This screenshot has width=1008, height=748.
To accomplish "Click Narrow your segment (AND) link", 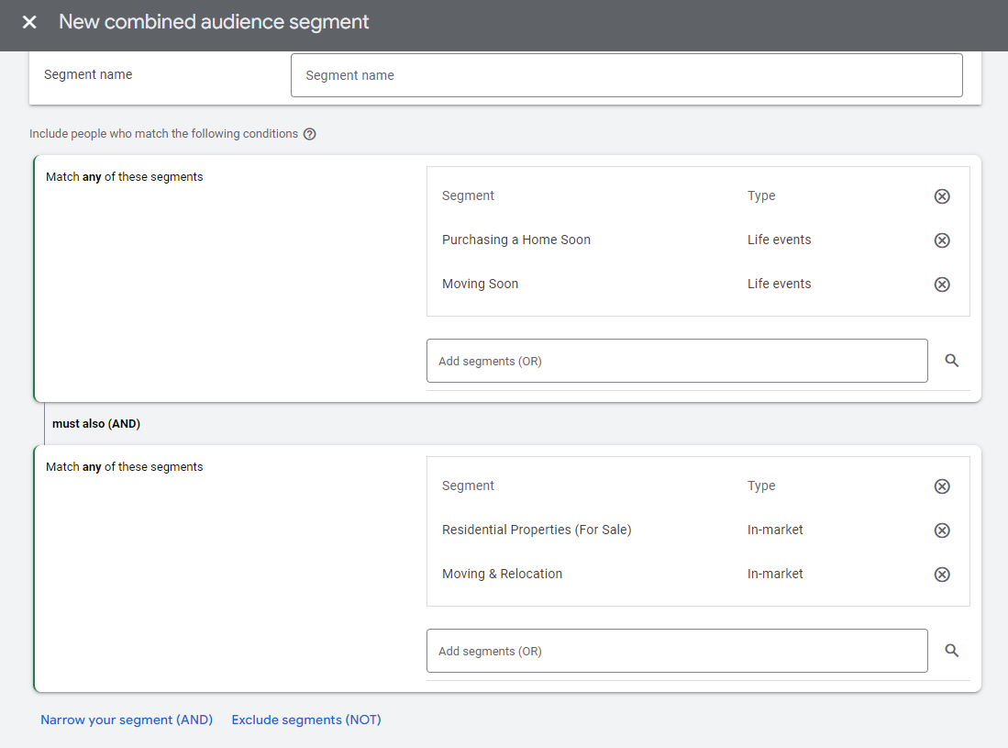I will [x=127, y=720].
